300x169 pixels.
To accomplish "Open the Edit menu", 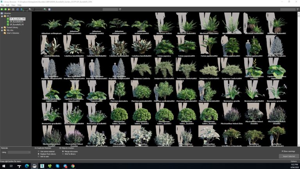I will point(7,5).
